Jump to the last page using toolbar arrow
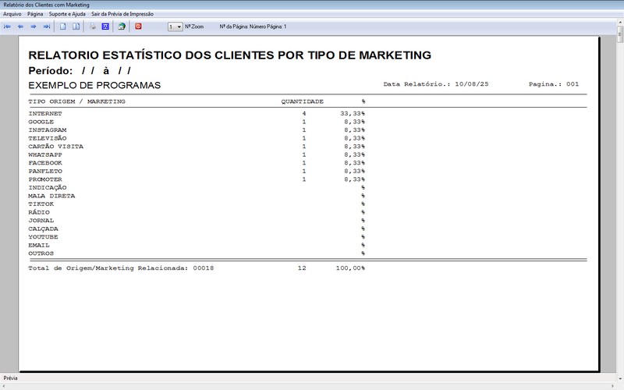Screen dimensions: 624x390 (x=47, y=27)
